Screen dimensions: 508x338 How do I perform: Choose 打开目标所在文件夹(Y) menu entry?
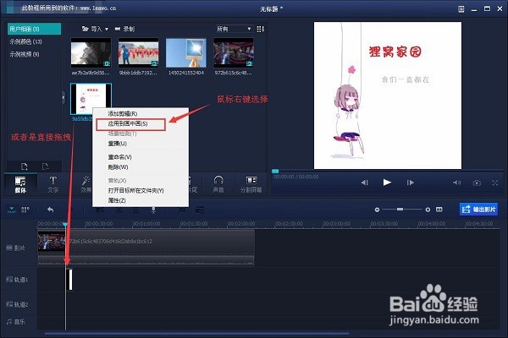[x=135, y=190]
